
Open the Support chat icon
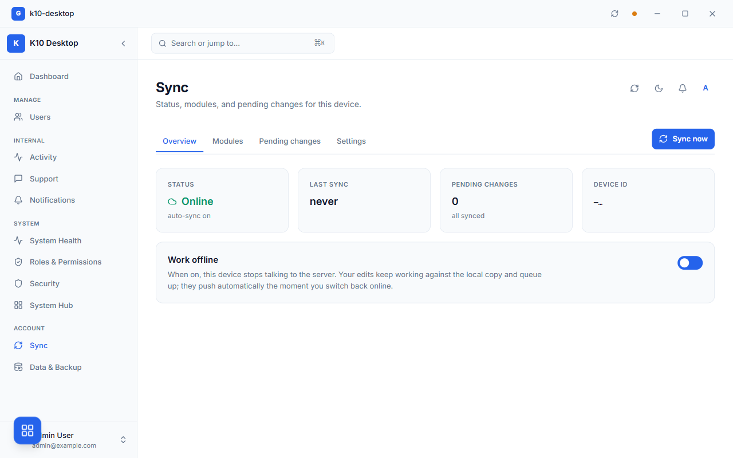18,179
